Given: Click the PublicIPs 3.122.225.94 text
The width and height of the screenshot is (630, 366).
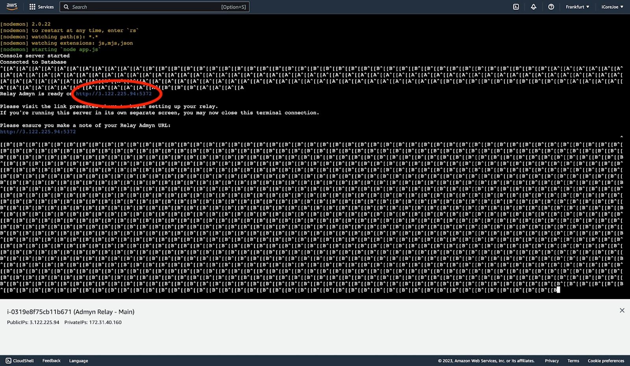Looking at the screenshot, I should (x=33, y=322).
